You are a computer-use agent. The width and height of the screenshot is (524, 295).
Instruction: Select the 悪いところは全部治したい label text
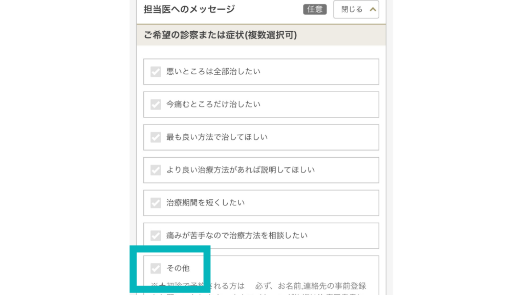[213, 72]
